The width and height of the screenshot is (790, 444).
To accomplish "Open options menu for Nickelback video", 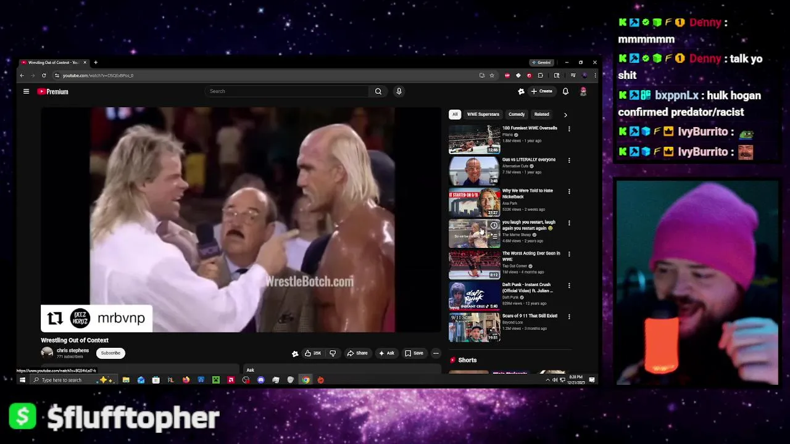I will point(569,192).
